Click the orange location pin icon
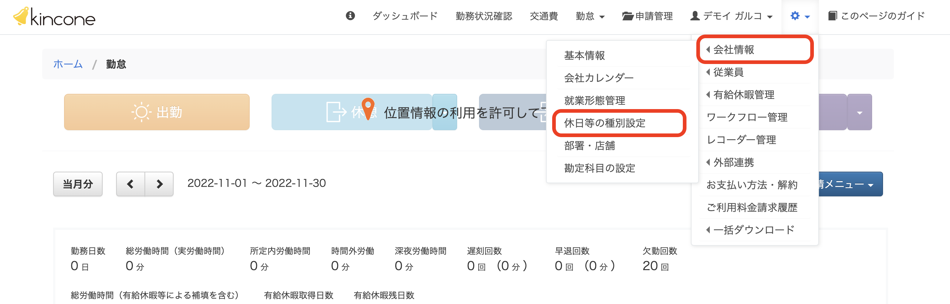This screenshot has width=950, height=304. tap(368, 108)
